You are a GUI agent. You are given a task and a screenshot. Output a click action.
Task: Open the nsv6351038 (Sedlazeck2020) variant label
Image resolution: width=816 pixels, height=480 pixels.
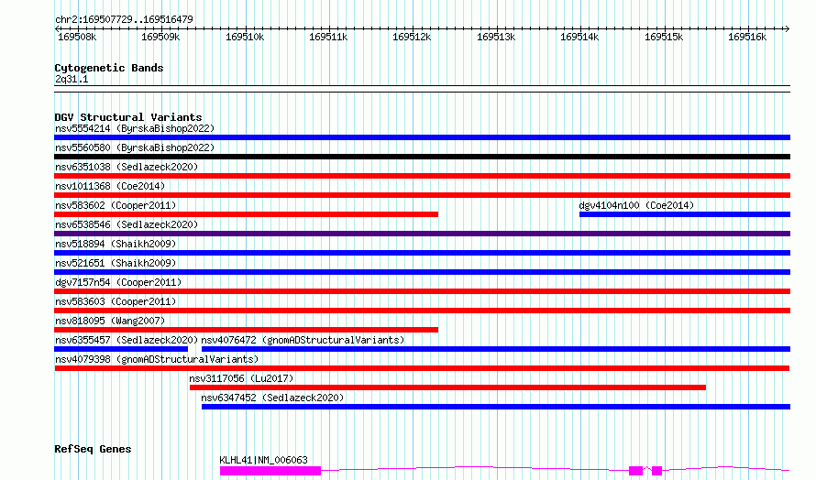point(127,167)
